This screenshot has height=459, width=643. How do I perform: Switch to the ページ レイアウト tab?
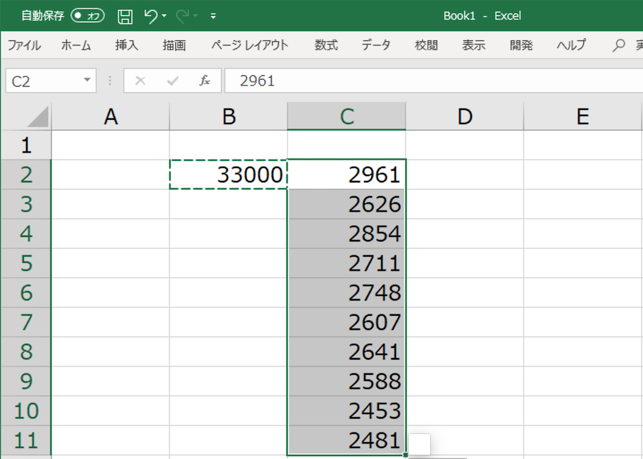(250, 46)
